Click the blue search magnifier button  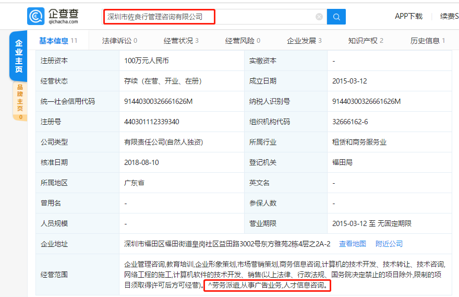click(x=336, y=17)
